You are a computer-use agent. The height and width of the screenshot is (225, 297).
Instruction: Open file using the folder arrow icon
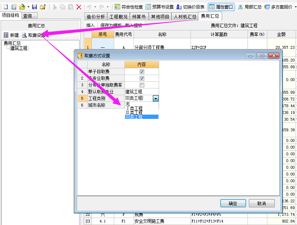point(22,7)
